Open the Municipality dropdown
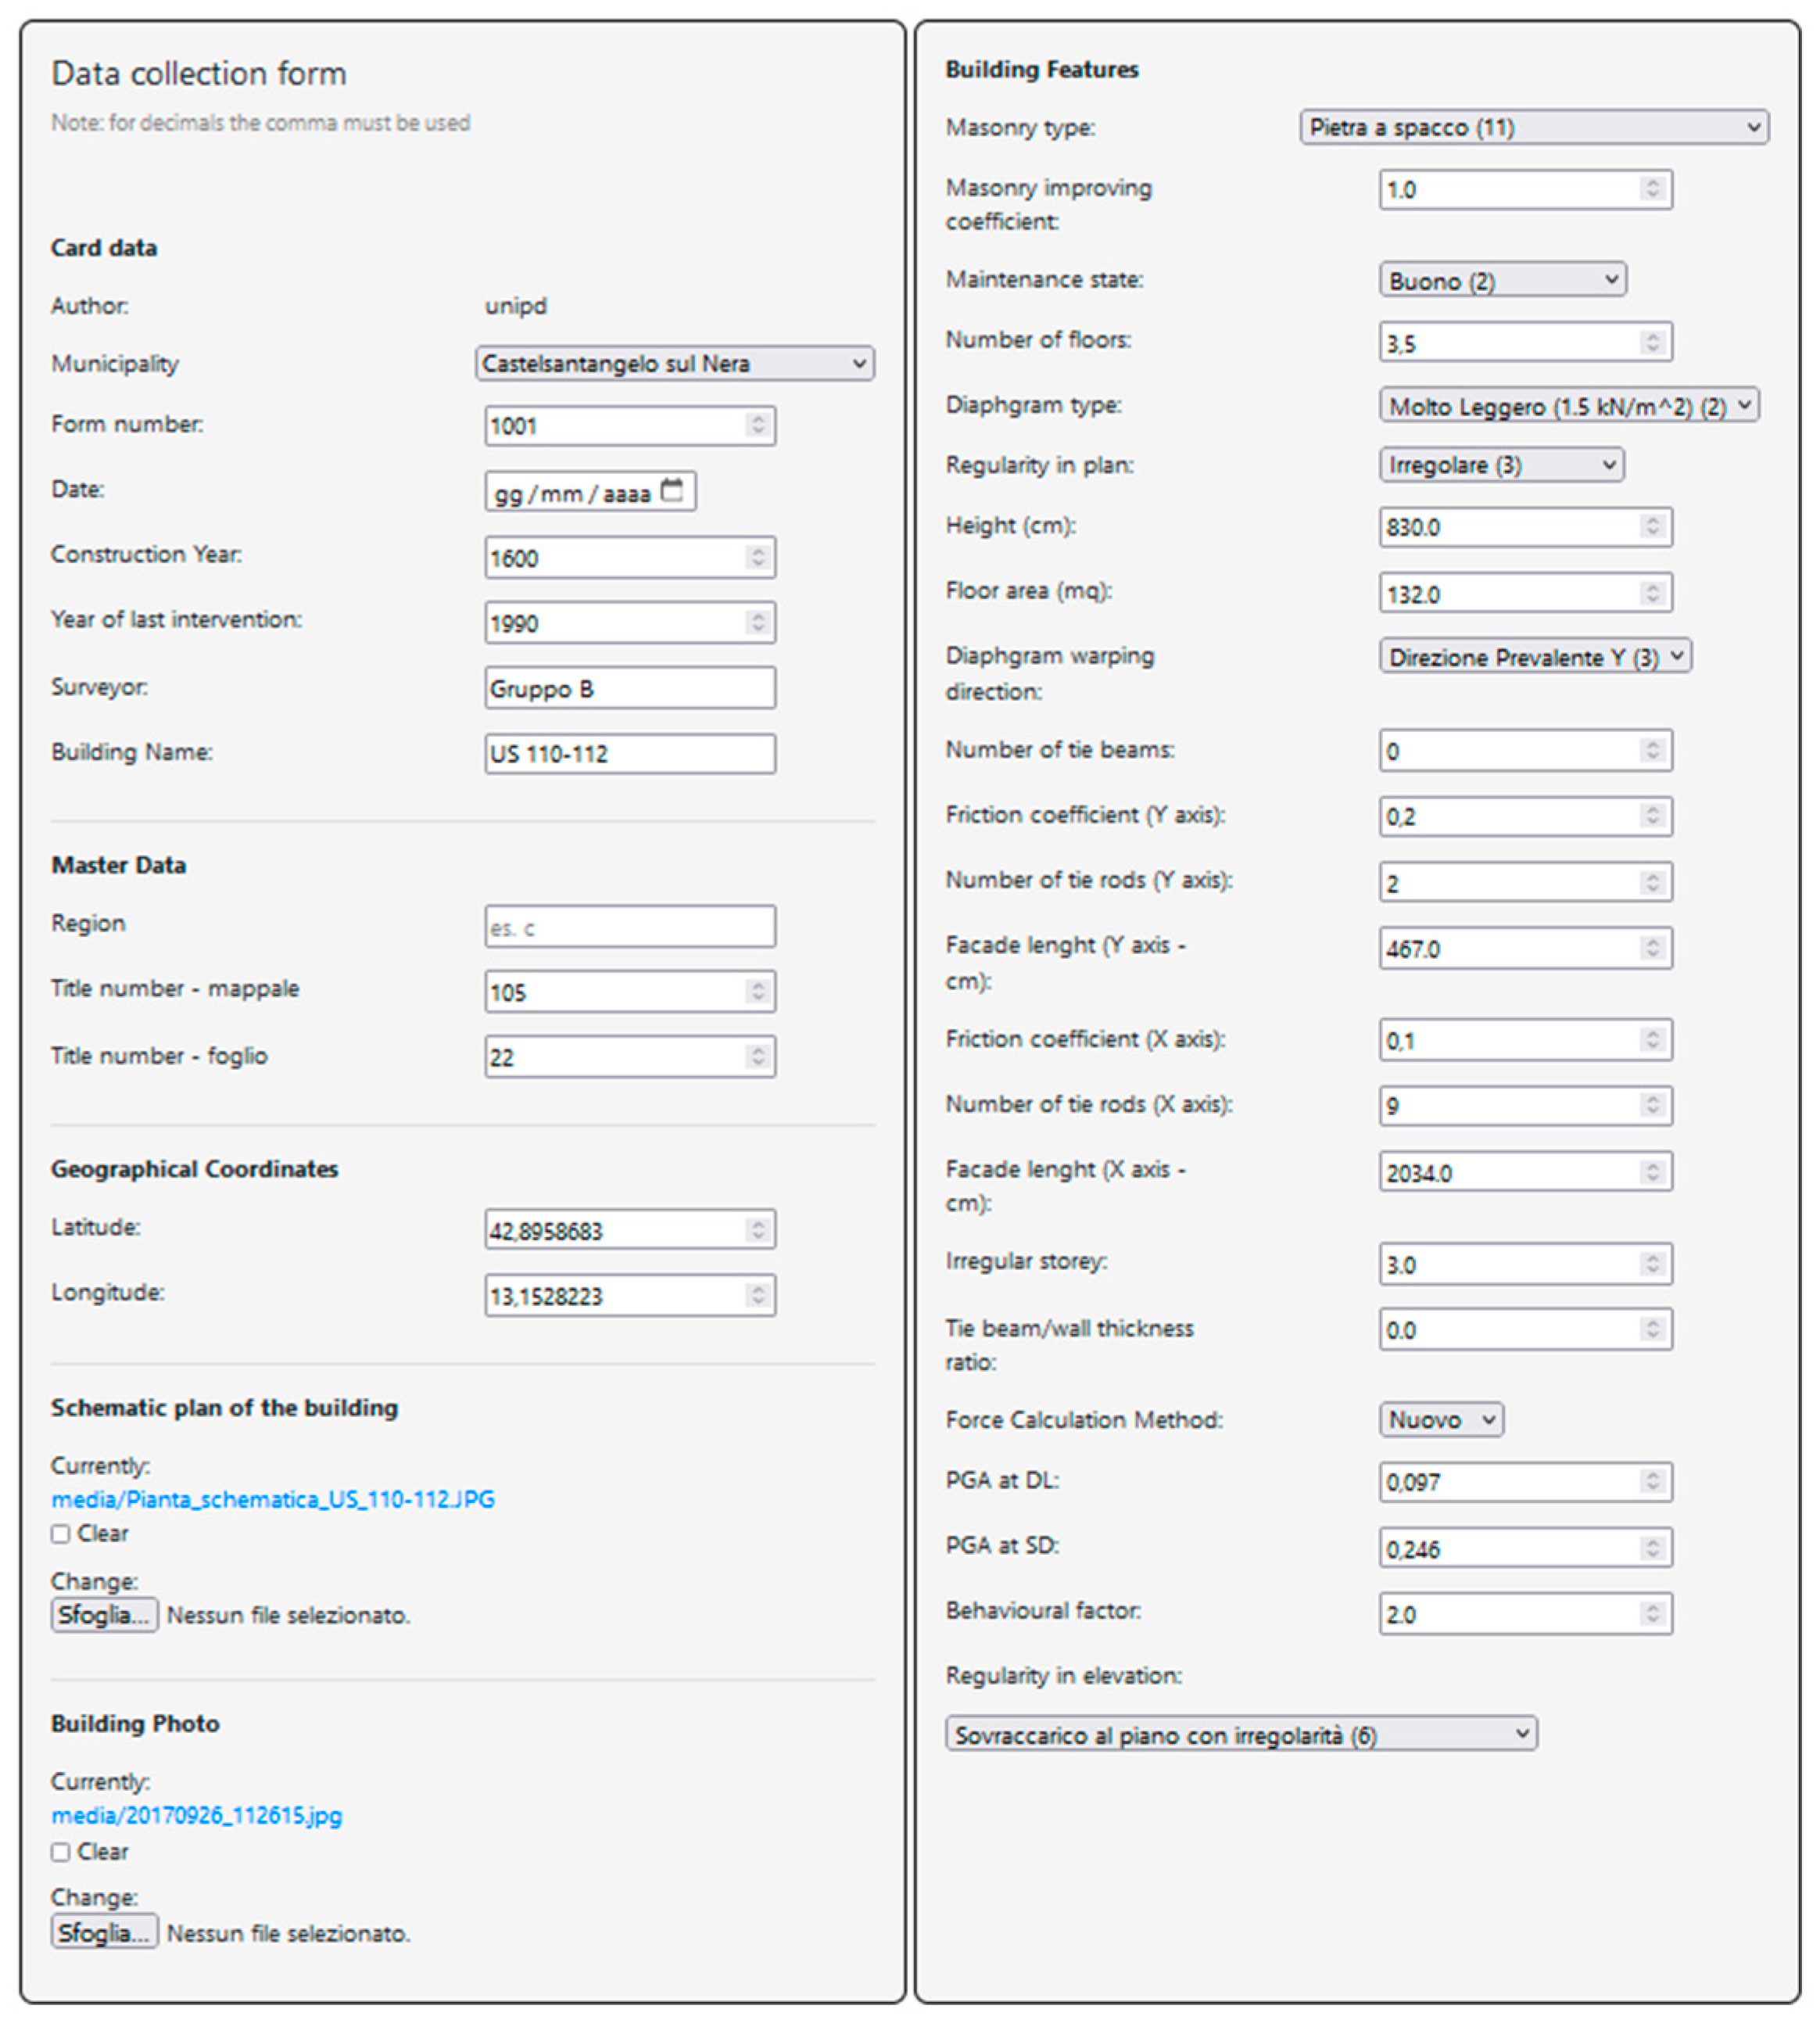This screenshot has width=1820, height=2027. coord(675,363)
